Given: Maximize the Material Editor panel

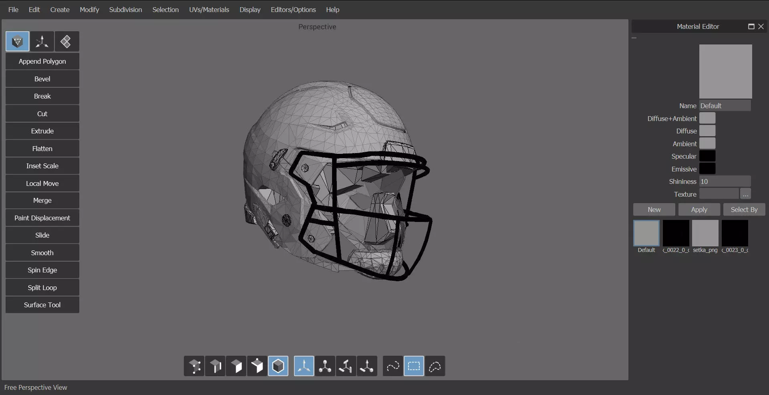Looking at the screenshot, I should [x=751, y=26].
